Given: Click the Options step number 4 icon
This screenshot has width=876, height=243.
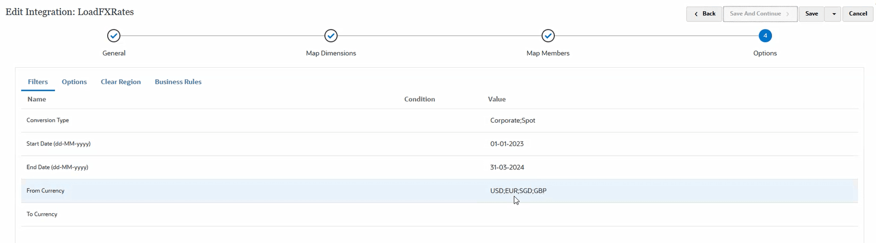Looking at the screenshot, I should (x=765, y=36).
